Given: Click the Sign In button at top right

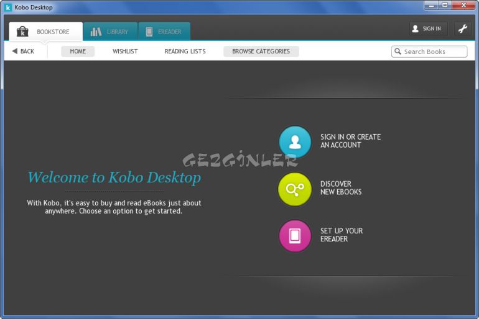Looking at the screenshot, I should tap(428, 29).
